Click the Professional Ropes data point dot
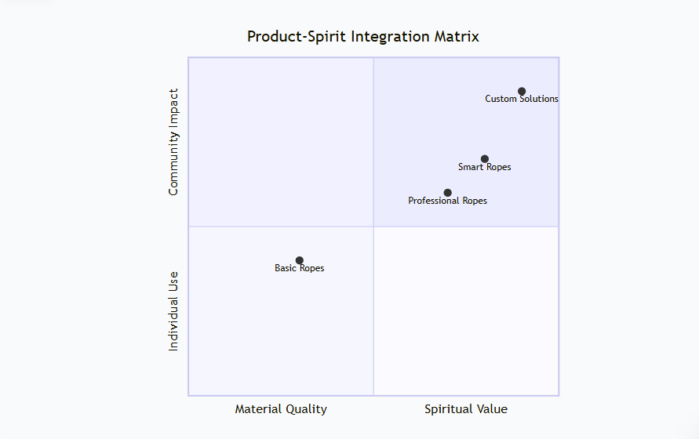This screenshot has width=699, height=439. [448, 193]
